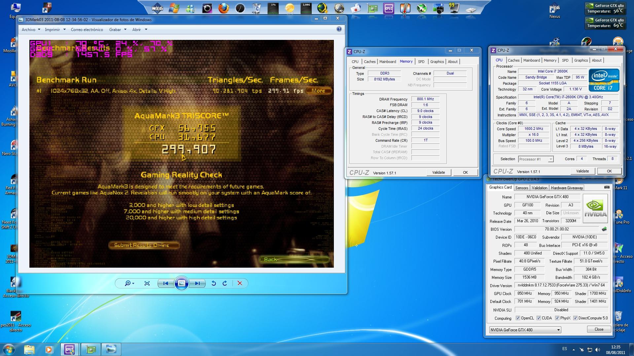Open Windows Media Player from the taskbar
The height and width of the screenshot is (356, 634).
[x=49, y=349]
